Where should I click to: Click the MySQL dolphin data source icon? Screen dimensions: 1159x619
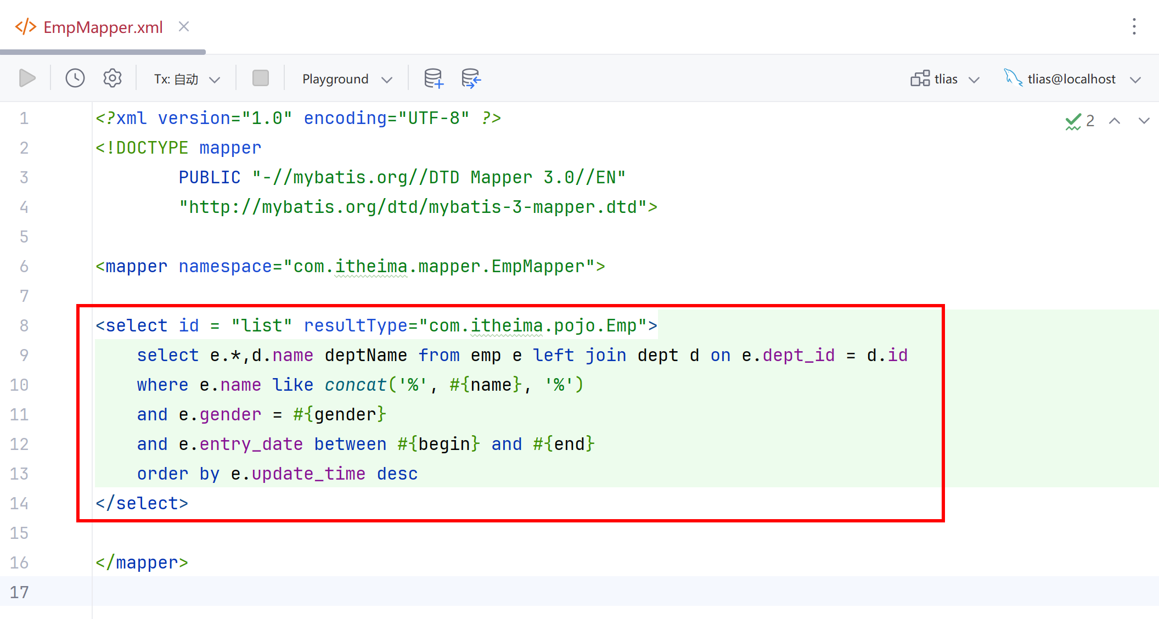[x=1013, y=78]
